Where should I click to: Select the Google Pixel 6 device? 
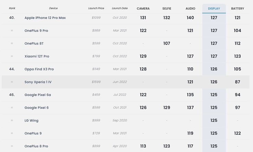click(x=37, y=108)
